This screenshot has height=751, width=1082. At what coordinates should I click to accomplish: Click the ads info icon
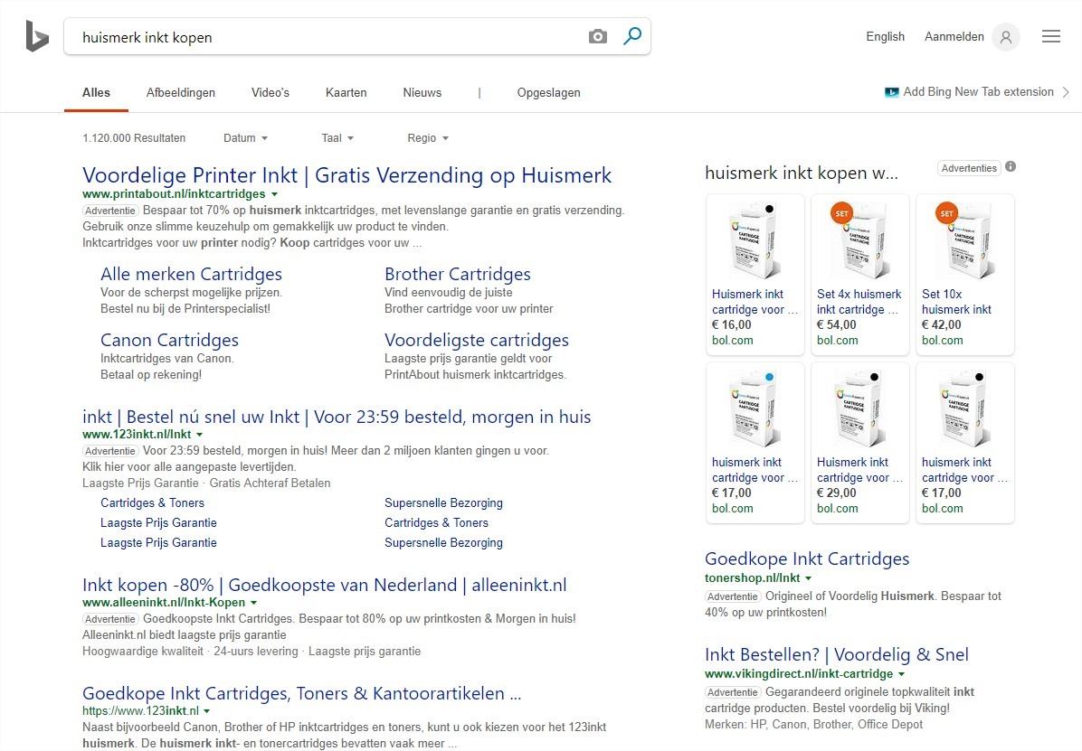click(x=1011, y=167)
